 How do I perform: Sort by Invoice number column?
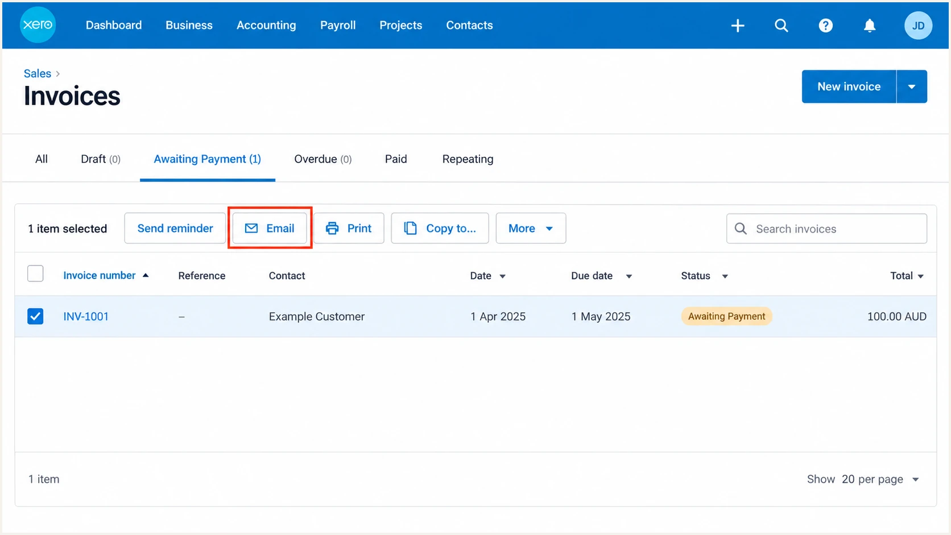coord(106,275)
